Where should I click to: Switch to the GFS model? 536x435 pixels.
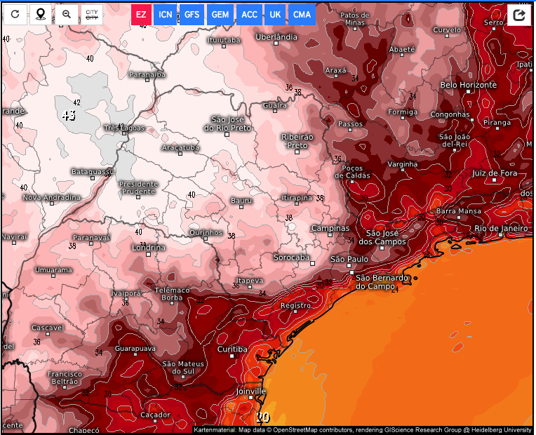[192, 15]
